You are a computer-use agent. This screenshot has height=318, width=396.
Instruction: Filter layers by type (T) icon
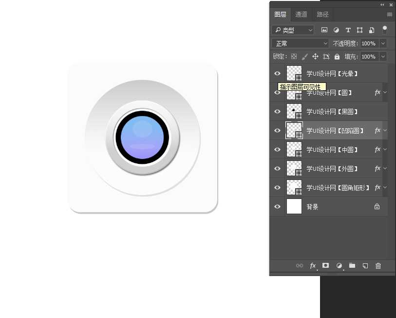pyautogui.click(x=348, y=30)
